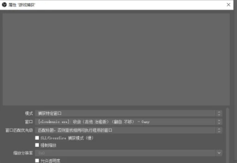Open the 模式 combo box showing 捕获特定窗口

pyautogui.click(x=129, y=113)
